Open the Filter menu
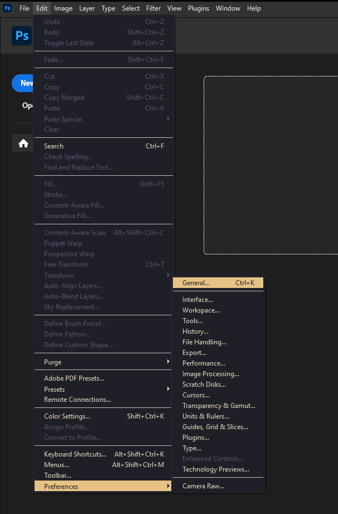Viewport: 338px width, 514px height. tap(153, 8)
